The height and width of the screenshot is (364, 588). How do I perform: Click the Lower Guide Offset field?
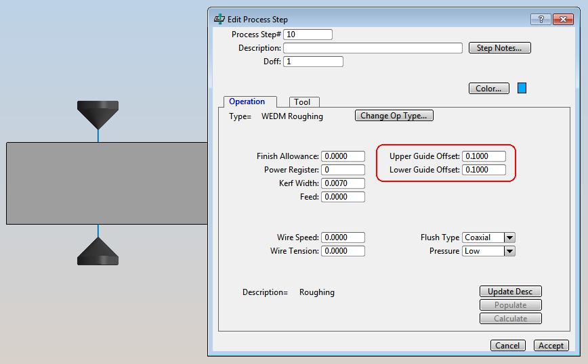484,170
